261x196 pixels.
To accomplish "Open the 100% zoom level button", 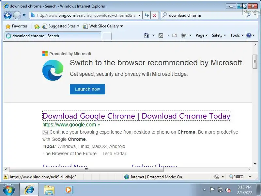I will click(236, 177).
